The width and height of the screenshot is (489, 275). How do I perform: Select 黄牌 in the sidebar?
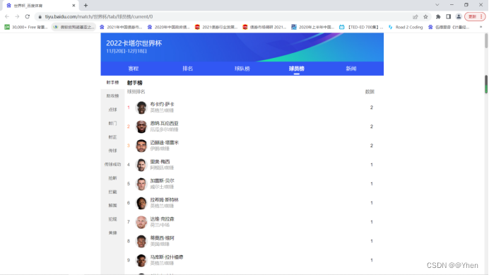112,233
